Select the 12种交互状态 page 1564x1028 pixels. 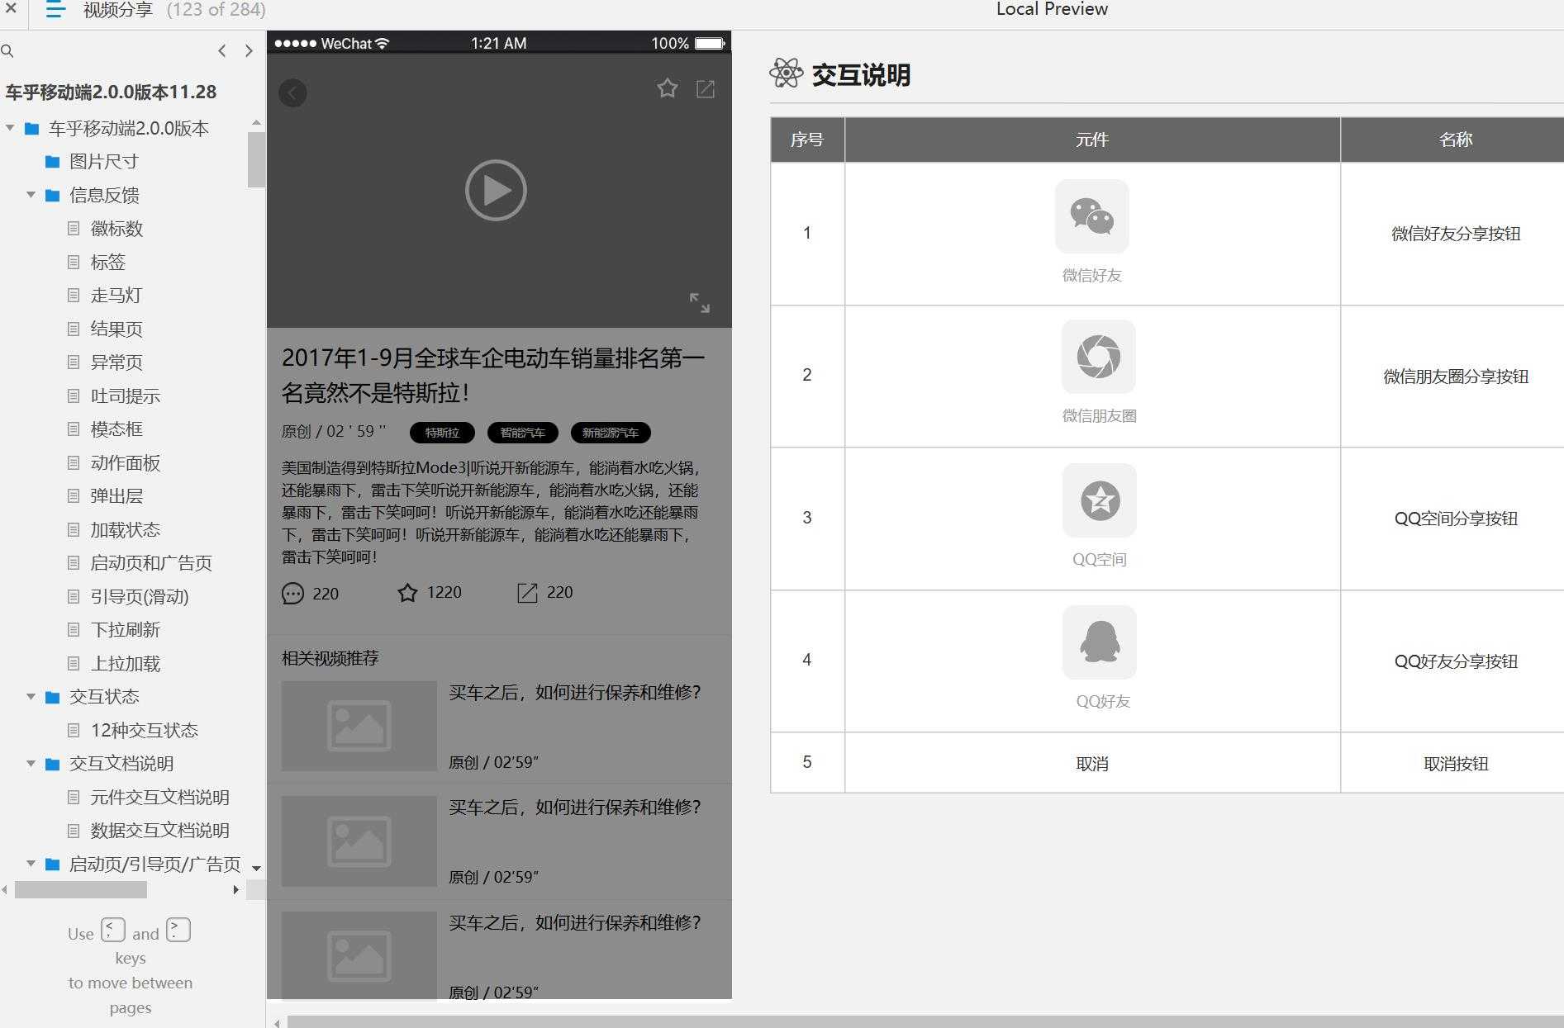pyautogui.click(x=145, y=730)
